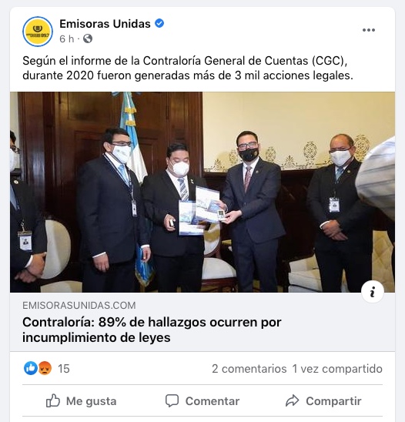Select the Compartir button

tap(323, 400)
